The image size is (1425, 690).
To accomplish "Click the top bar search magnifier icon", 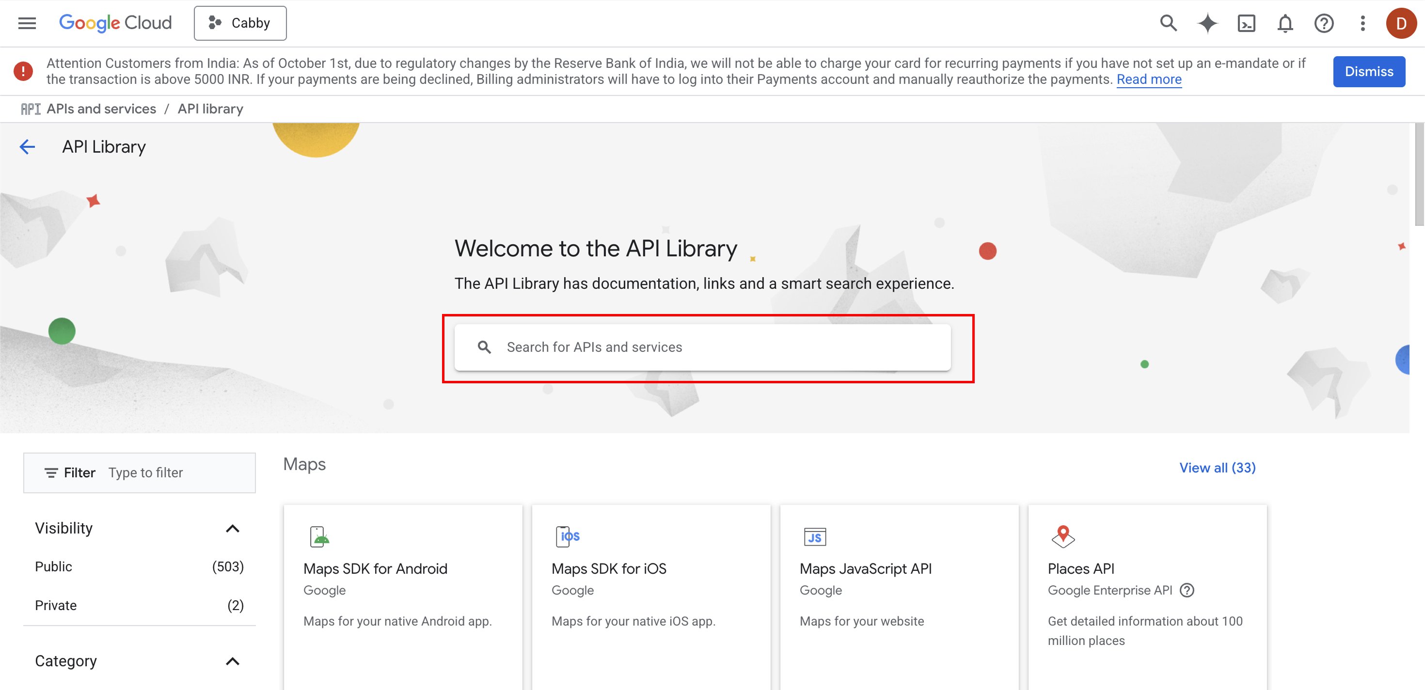I will (1168, 23).
